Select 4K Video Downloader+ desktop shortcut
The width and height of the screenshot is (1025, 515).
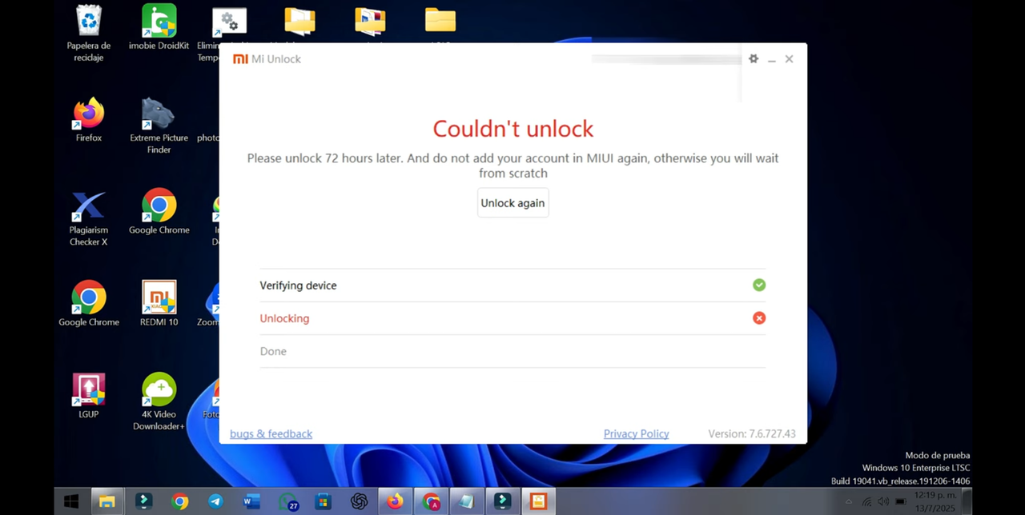(x=159, y=402)
